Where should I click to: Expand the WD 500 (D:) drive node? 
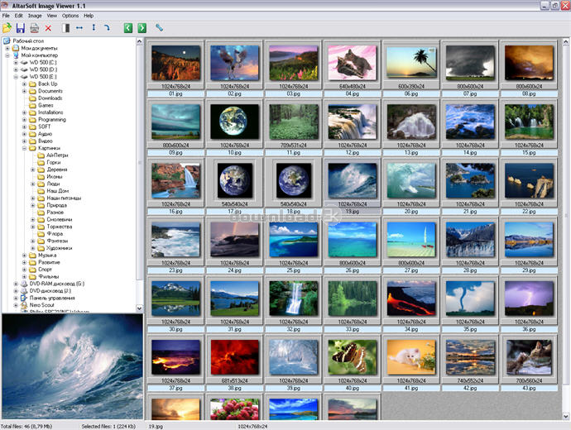(x=16, y=69)
